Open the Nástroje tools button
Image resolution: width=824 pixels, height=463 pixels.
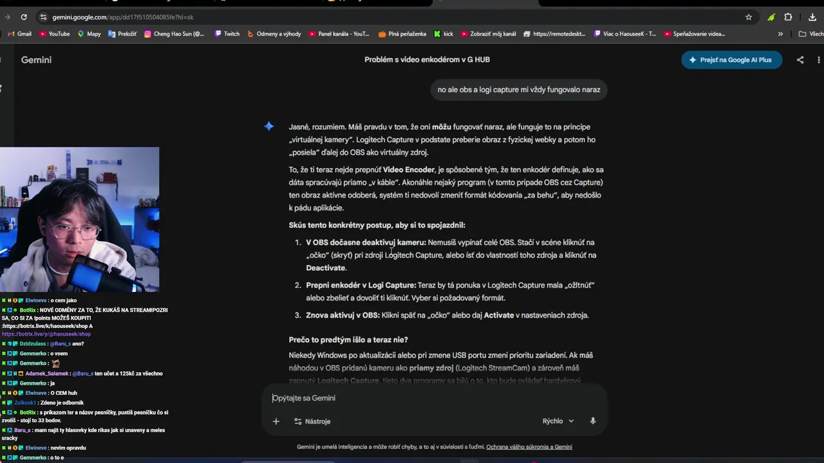click(312, 421)
